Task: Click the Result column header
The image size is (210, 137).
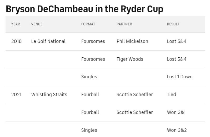Action: coord(173,24)
